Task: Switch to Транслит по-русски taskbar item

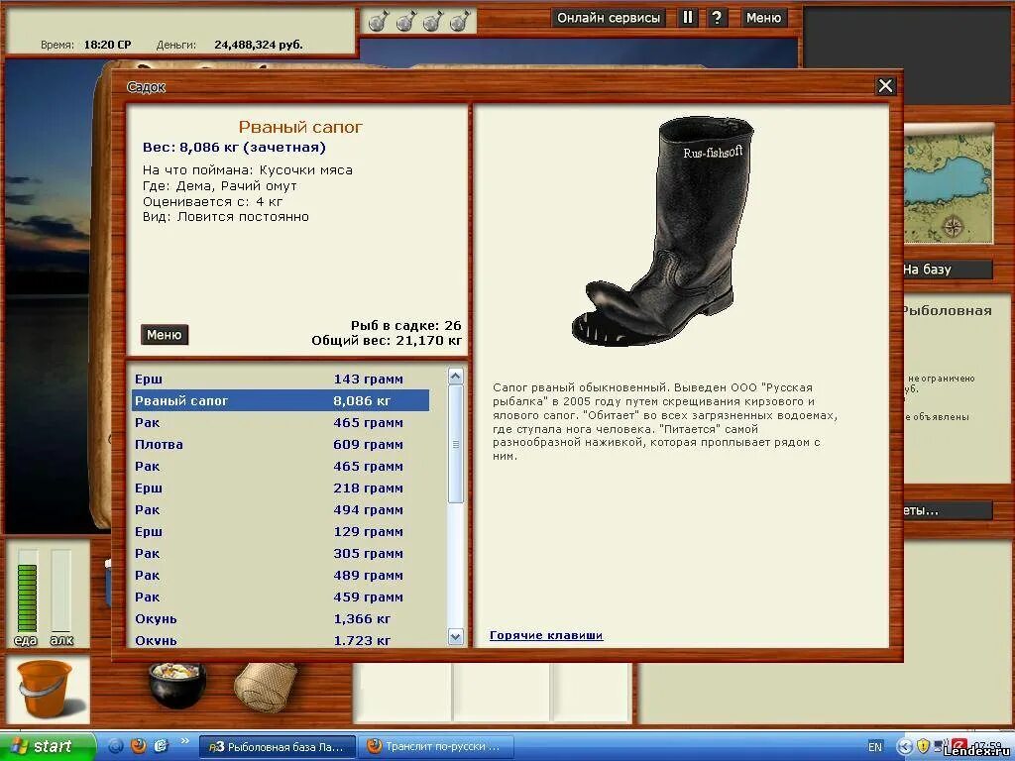Action: coord(436,747)
